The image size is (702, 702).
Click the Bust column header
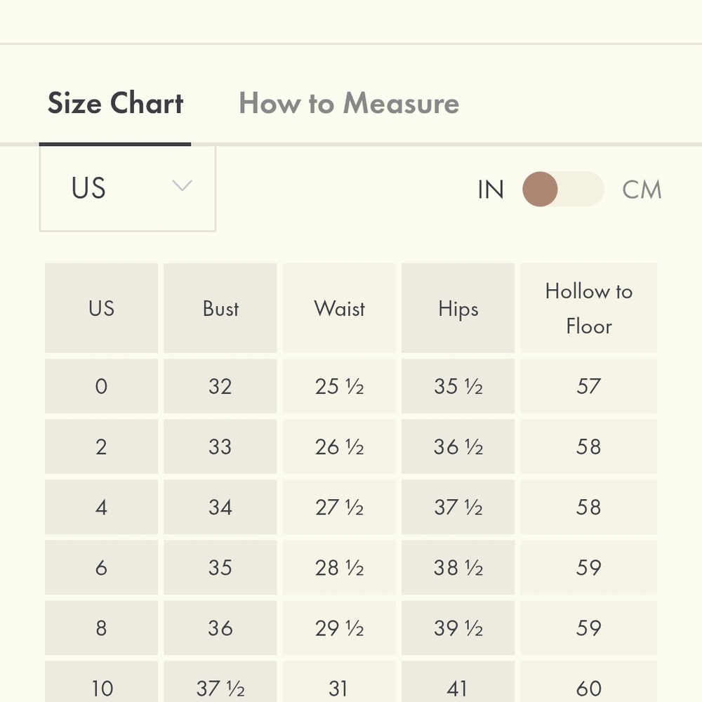click(x=220, y=308)
